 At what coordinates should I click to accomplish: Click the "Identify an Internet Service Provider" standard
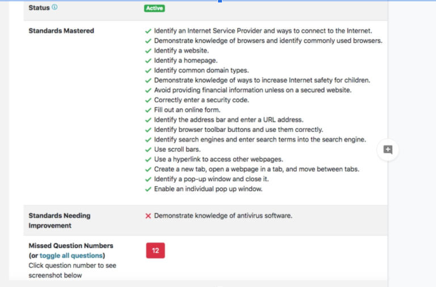point(263,31)
